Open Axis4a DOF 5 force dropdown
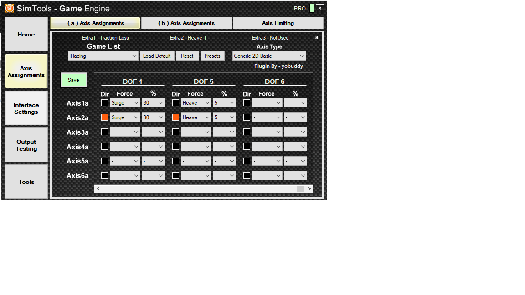This screenshot has height=295, width=525. pos(196,146)
